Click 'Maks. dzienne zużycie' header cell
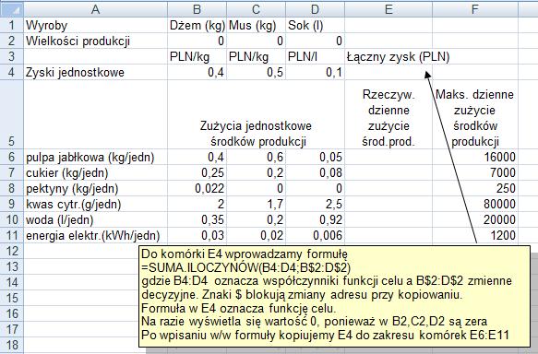538x354 pixels. point(475,114)
